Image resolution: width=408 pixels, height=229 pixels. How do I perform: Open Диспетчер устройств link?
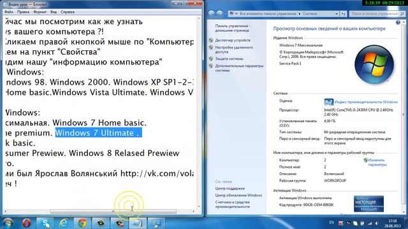click(233, 40)
